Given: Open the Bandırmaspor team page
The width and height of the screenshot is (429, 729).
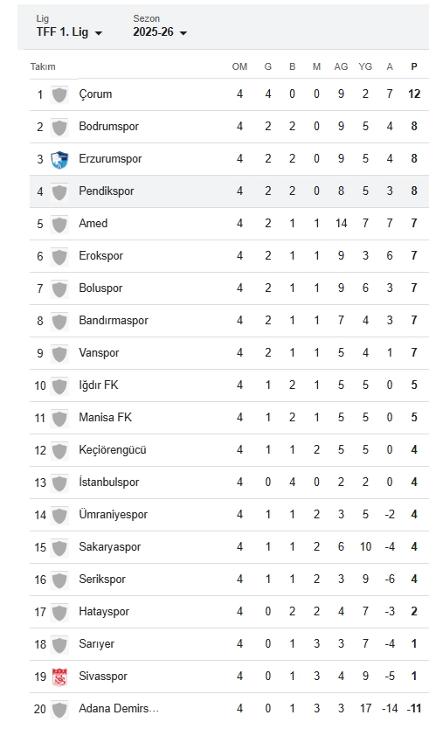Looking at the screenshot, I should point(114,320).
